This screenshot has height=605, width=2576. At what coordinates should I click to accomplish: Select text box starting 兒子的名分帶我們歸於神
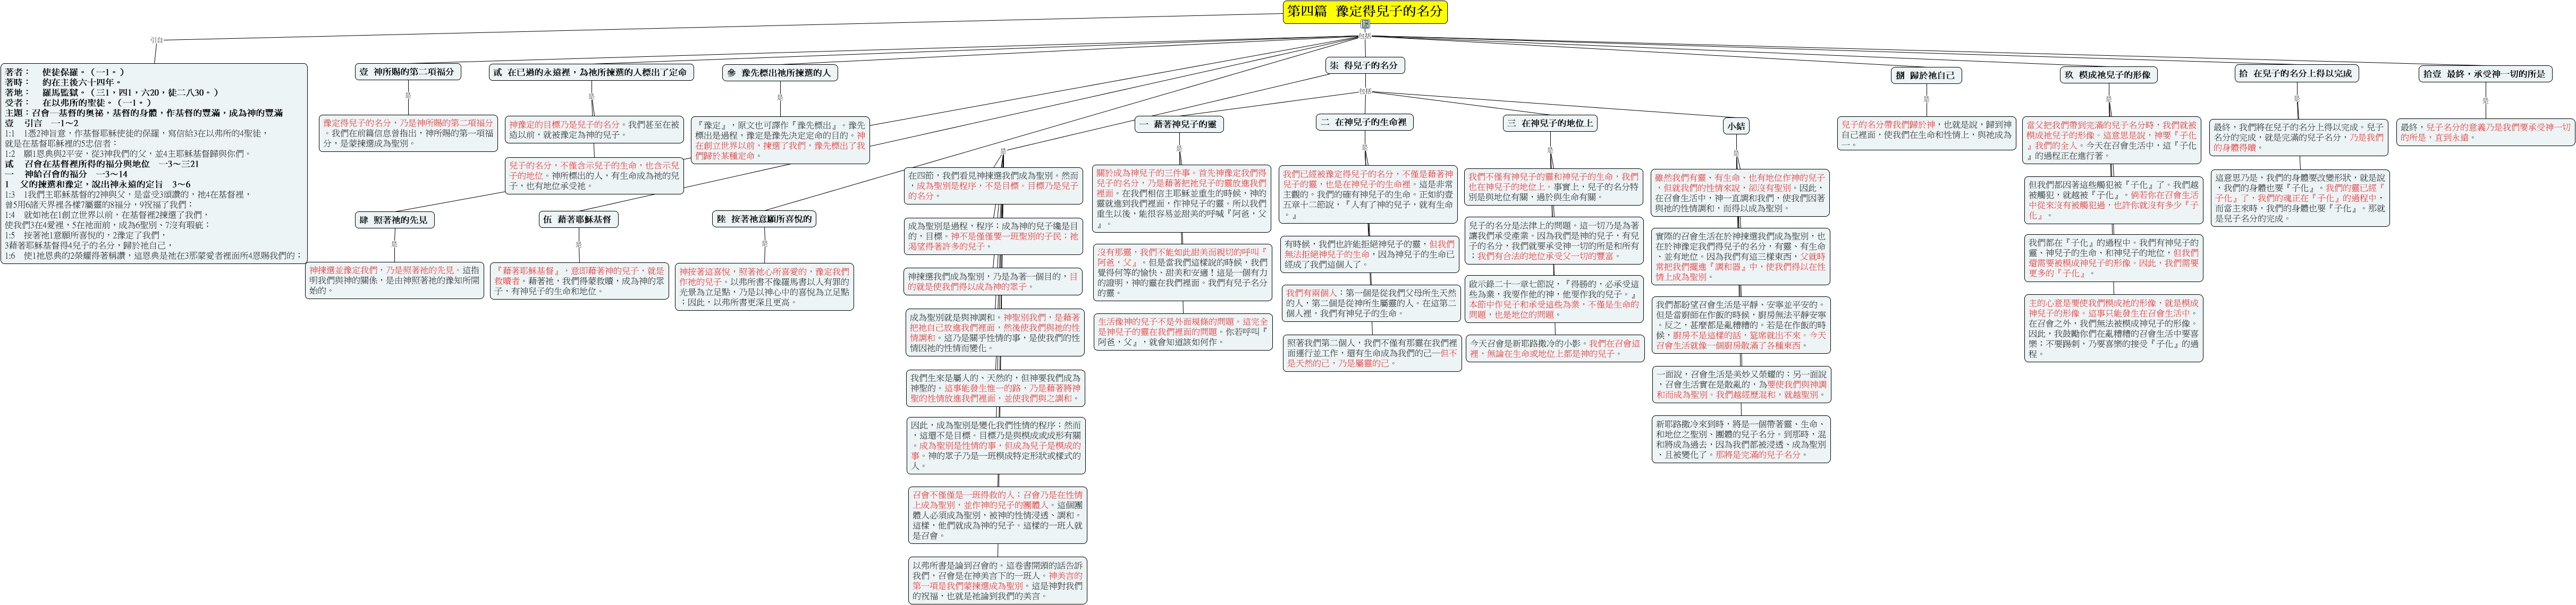pos(1926,134)
